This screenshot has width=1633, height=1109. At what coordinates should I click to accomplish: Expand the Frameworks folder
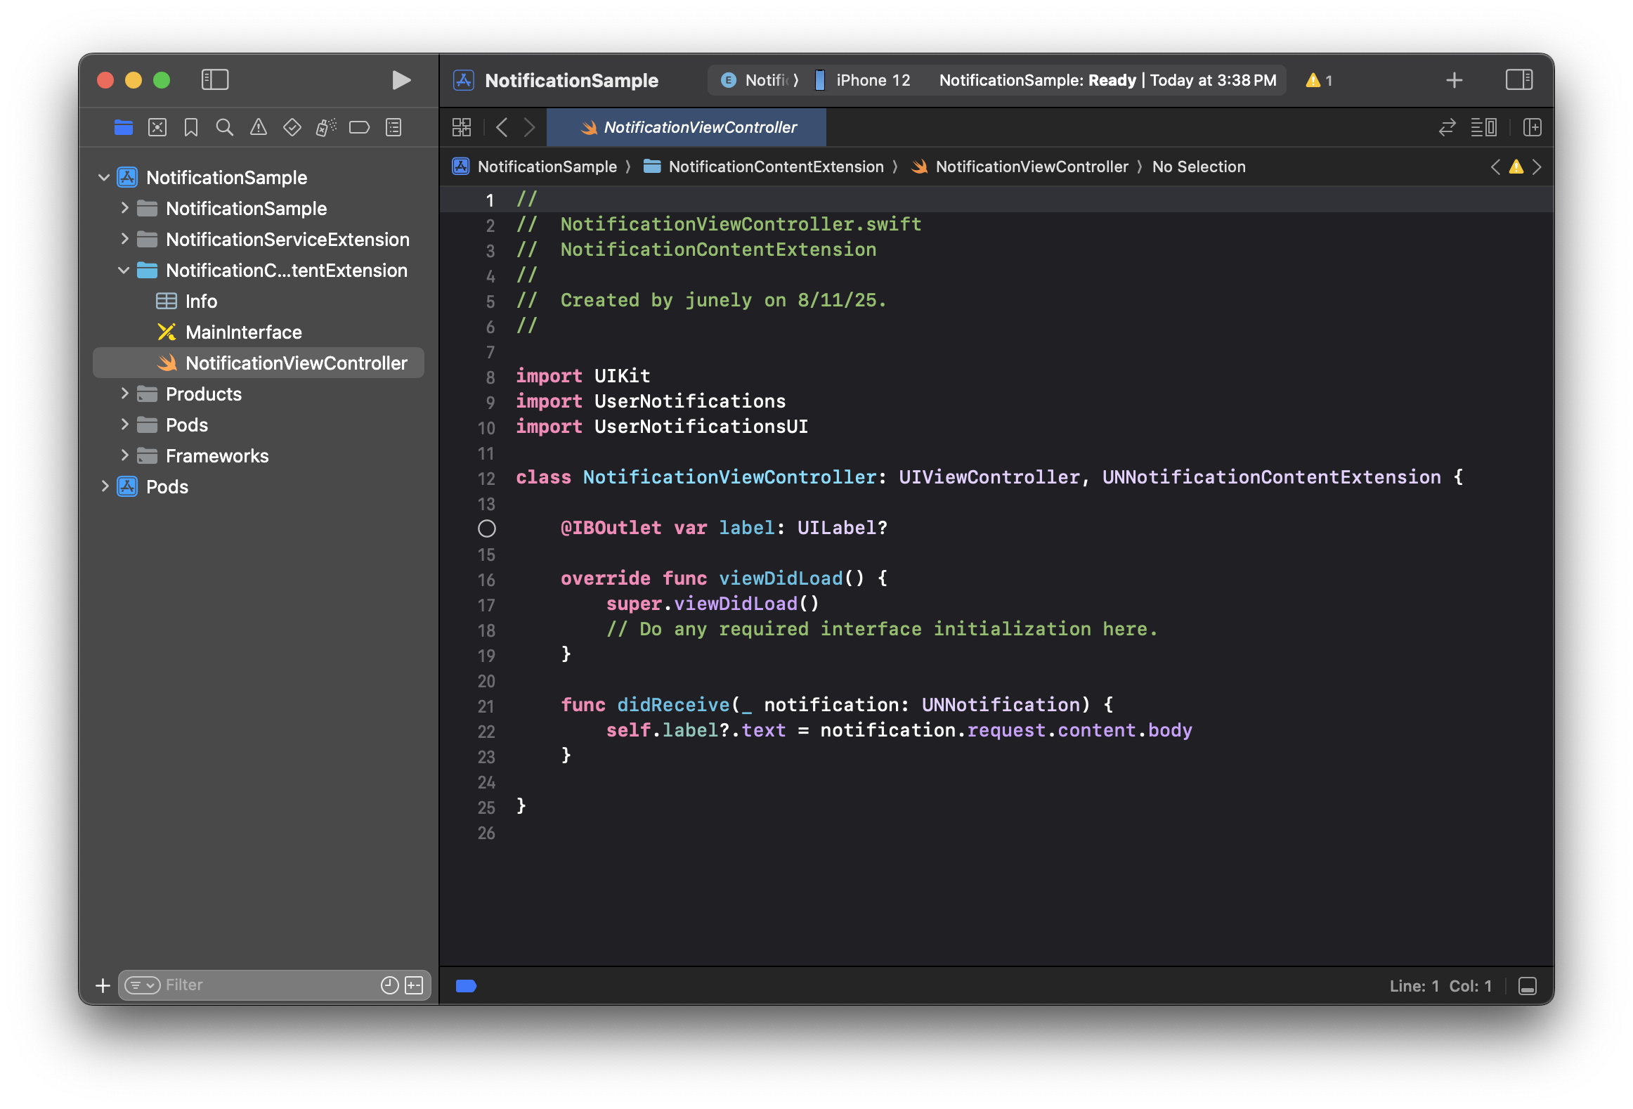coord(124,455)
